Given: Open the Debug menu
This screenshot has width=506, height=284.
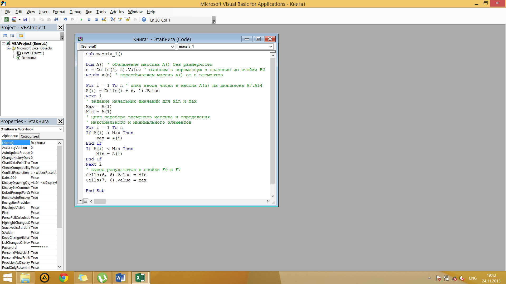Looking at the screenshot, I should click(75, 12).
